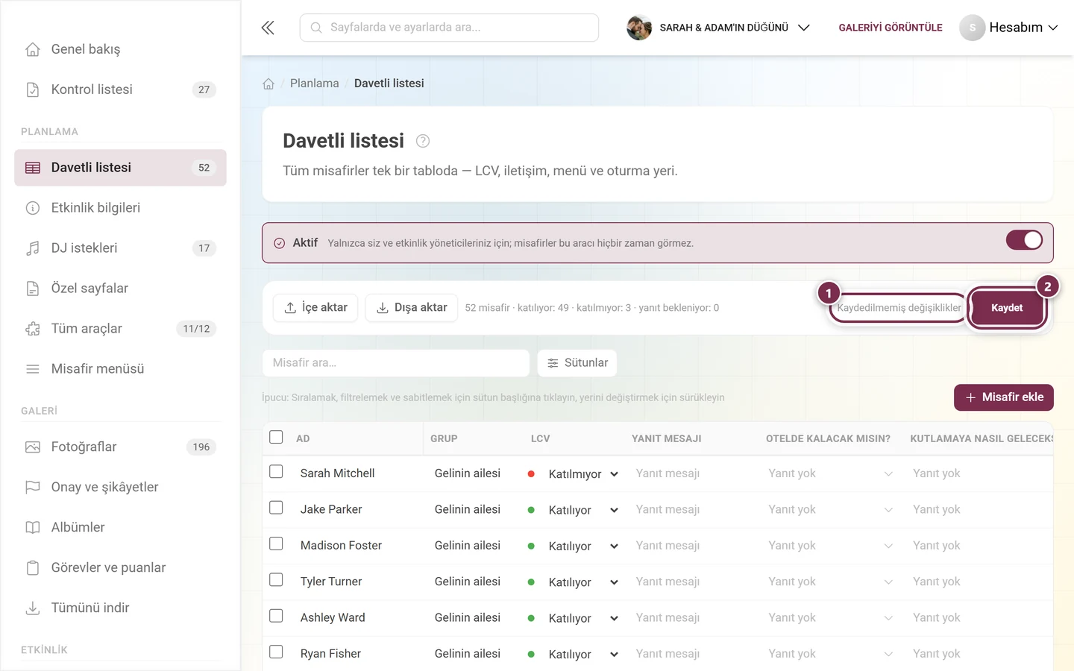The height and width of the screenshot is (671, 1074).
Task: Click the Tümünü indir download icon
Action: pyautogui.click(x=33, y=608)
